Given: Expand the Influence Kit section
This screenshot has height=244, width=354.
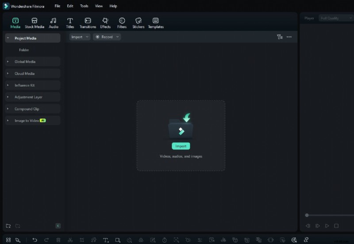Looking at the screenshot, I should coord(8,85).
